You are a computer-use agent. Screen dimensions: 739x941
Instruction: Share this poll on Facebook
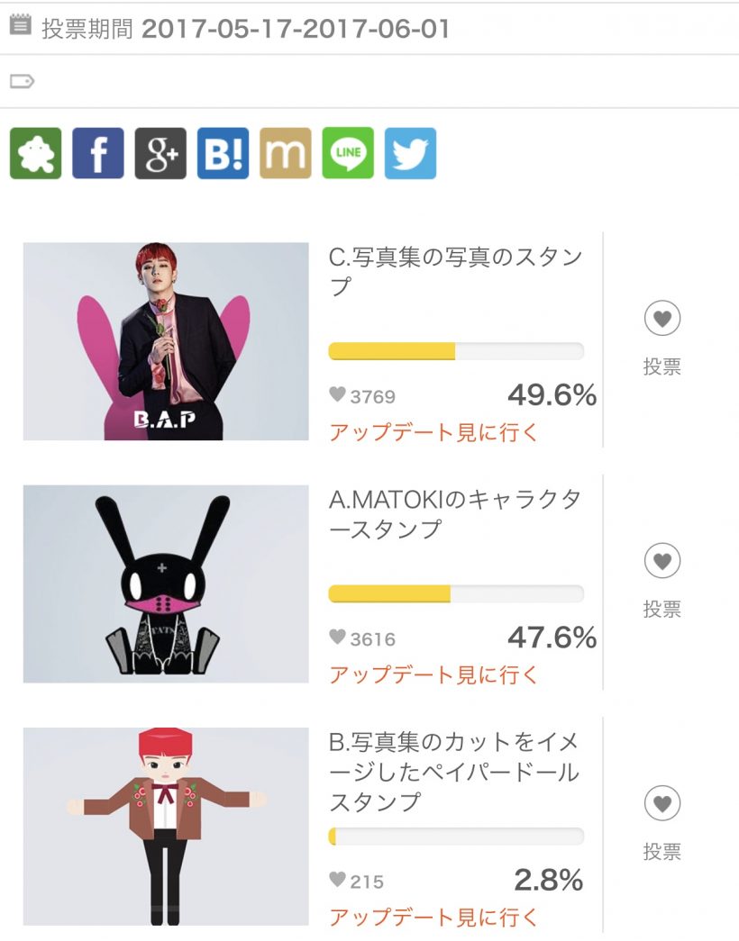click(98, 153)
